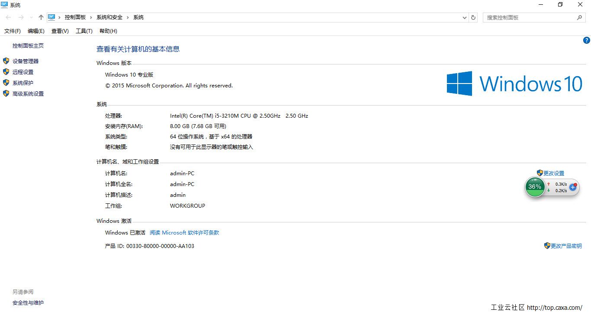This screenshot has height=315, width=591.
Task: Go up one level with the up arrow
Action: pyautogui.click(x=41, y=17)
